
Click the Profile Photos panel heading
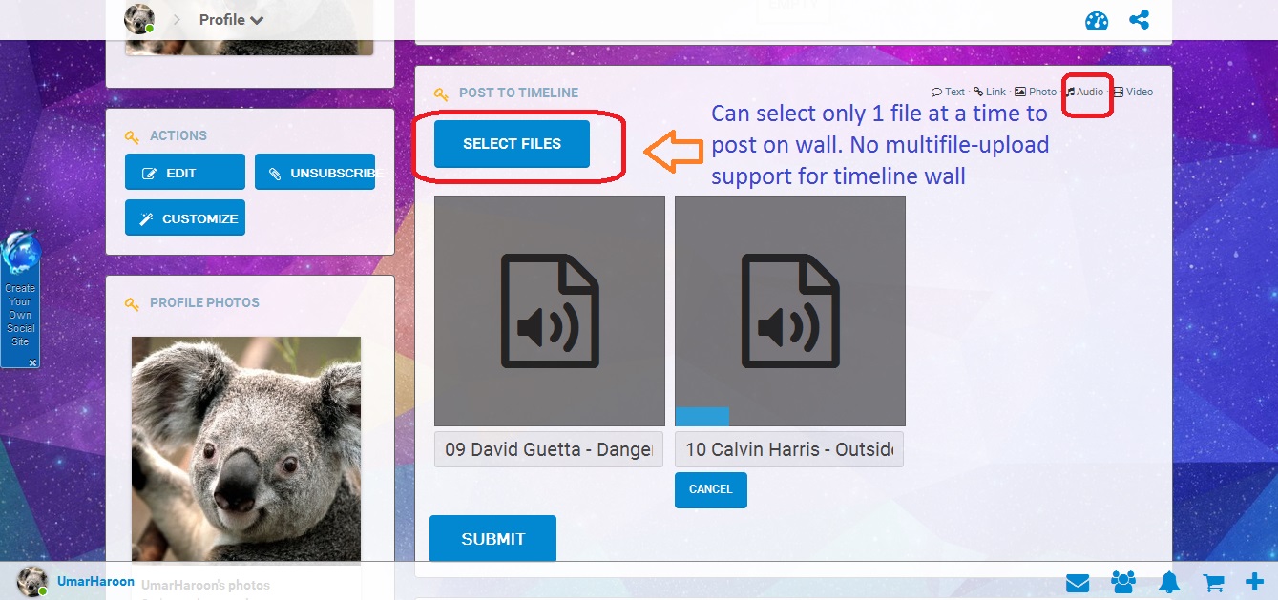204,302
